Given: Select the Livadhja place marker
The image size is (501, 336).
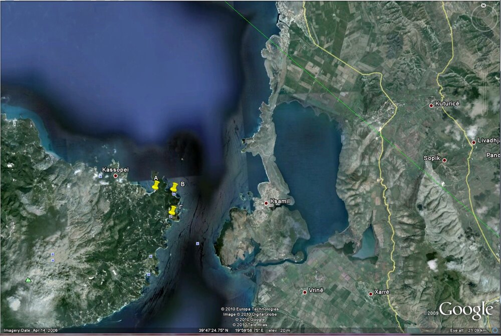Looking at the screenshot, I should [473, 143].
